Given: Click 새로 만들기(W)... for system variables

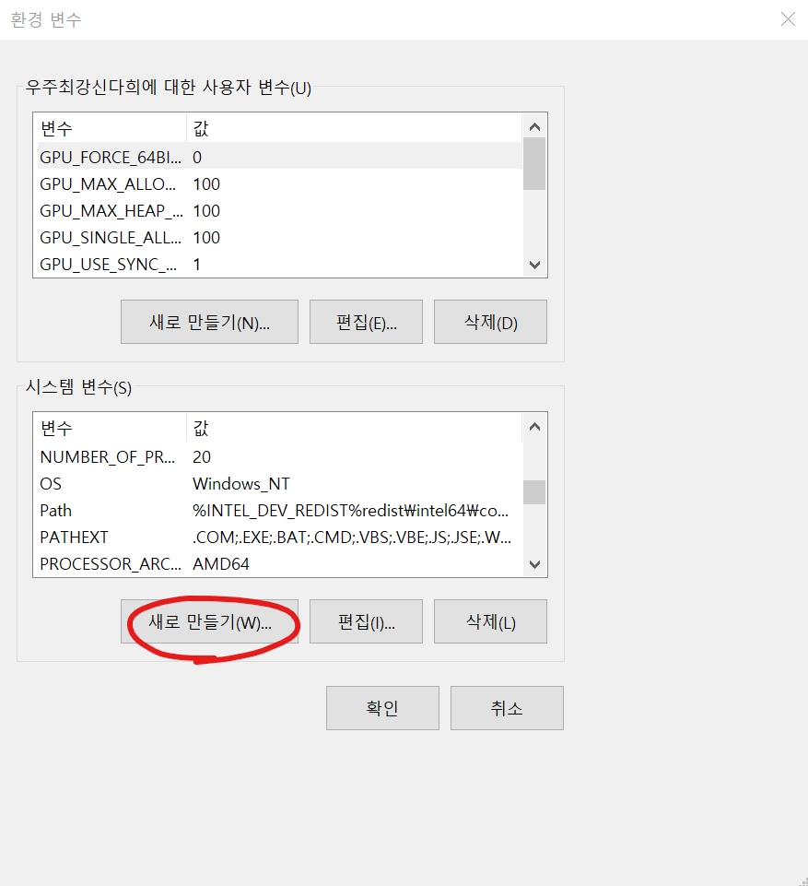Looking at the screenshot, I should [x=209, y=621].
